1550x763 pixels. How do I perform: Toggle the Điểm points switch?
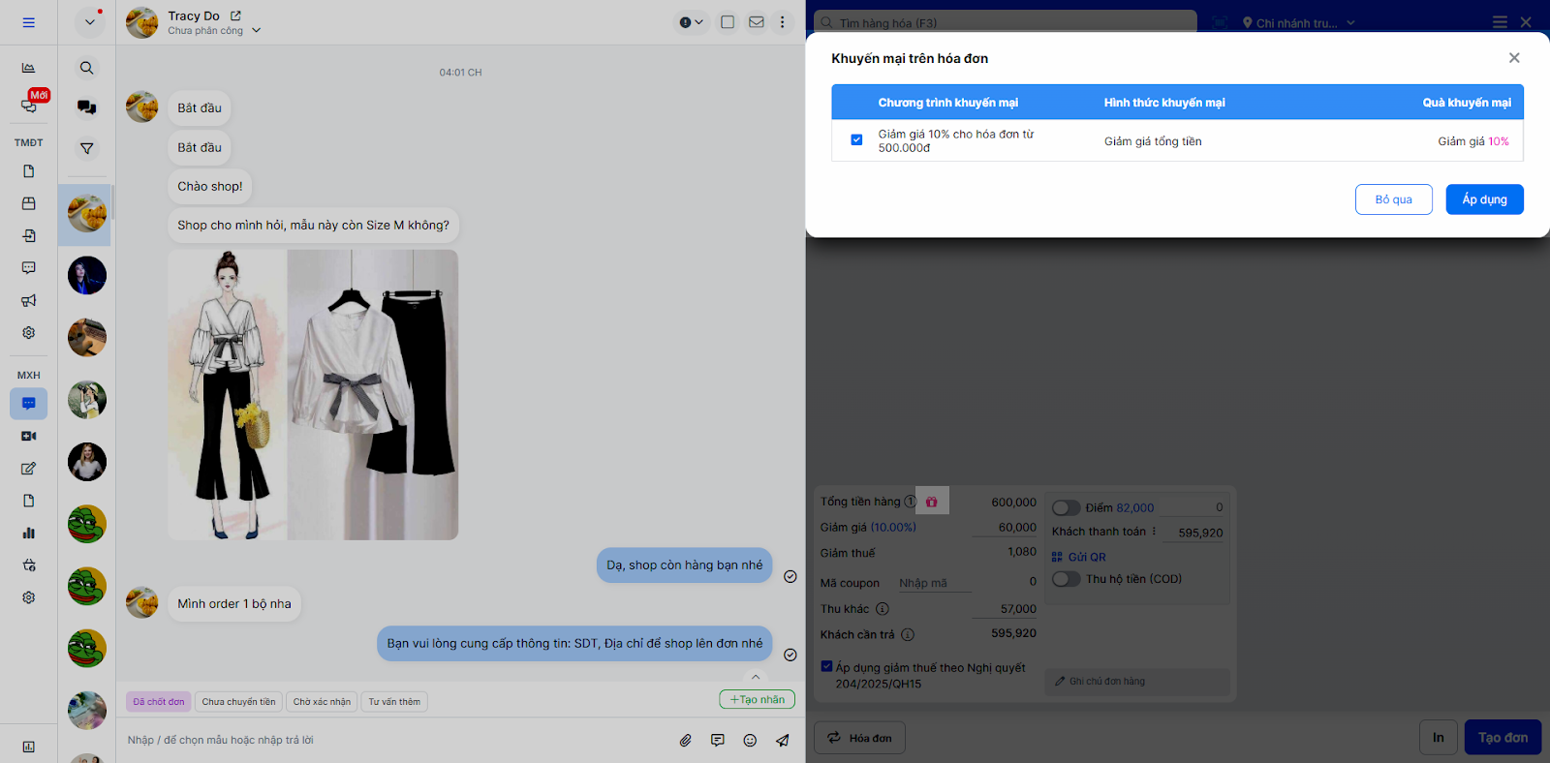tap(1066, 507)
